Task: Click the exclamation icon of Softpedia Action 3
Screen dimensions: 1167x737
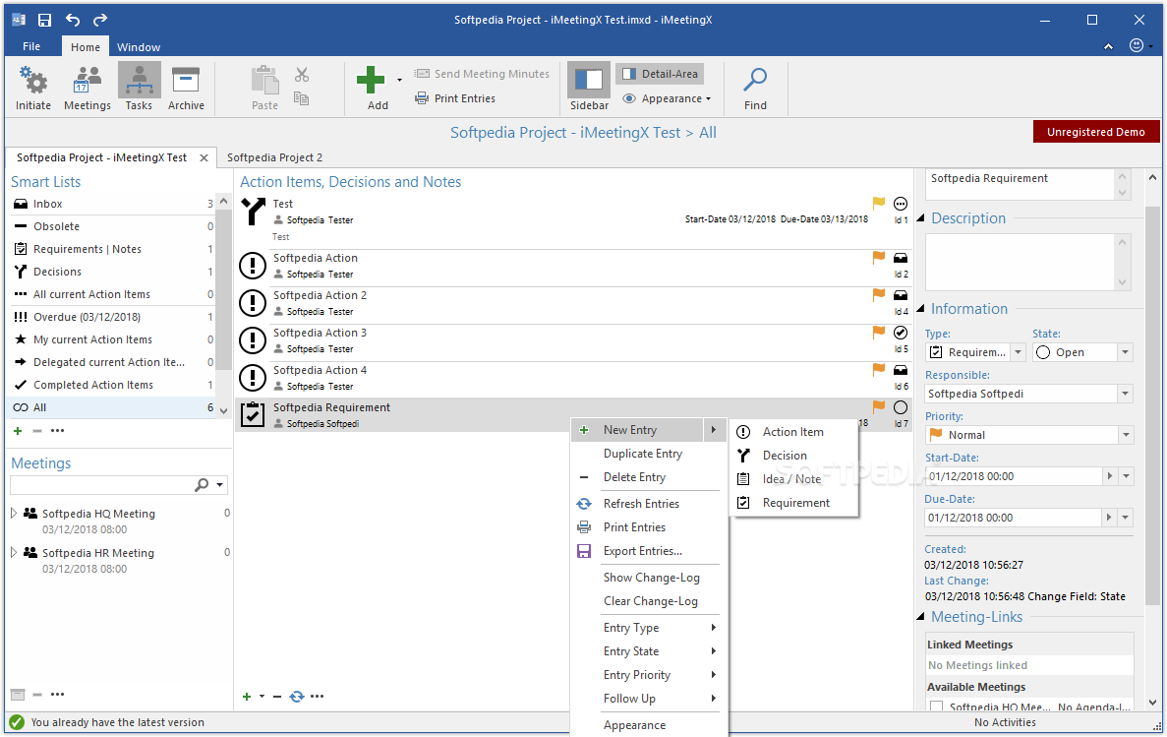Action: 253,339
